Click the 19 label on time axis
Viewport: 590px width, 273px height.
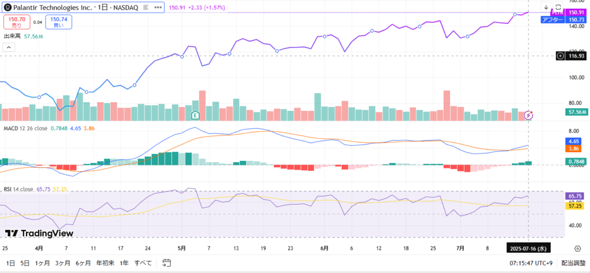click(263, 248)
